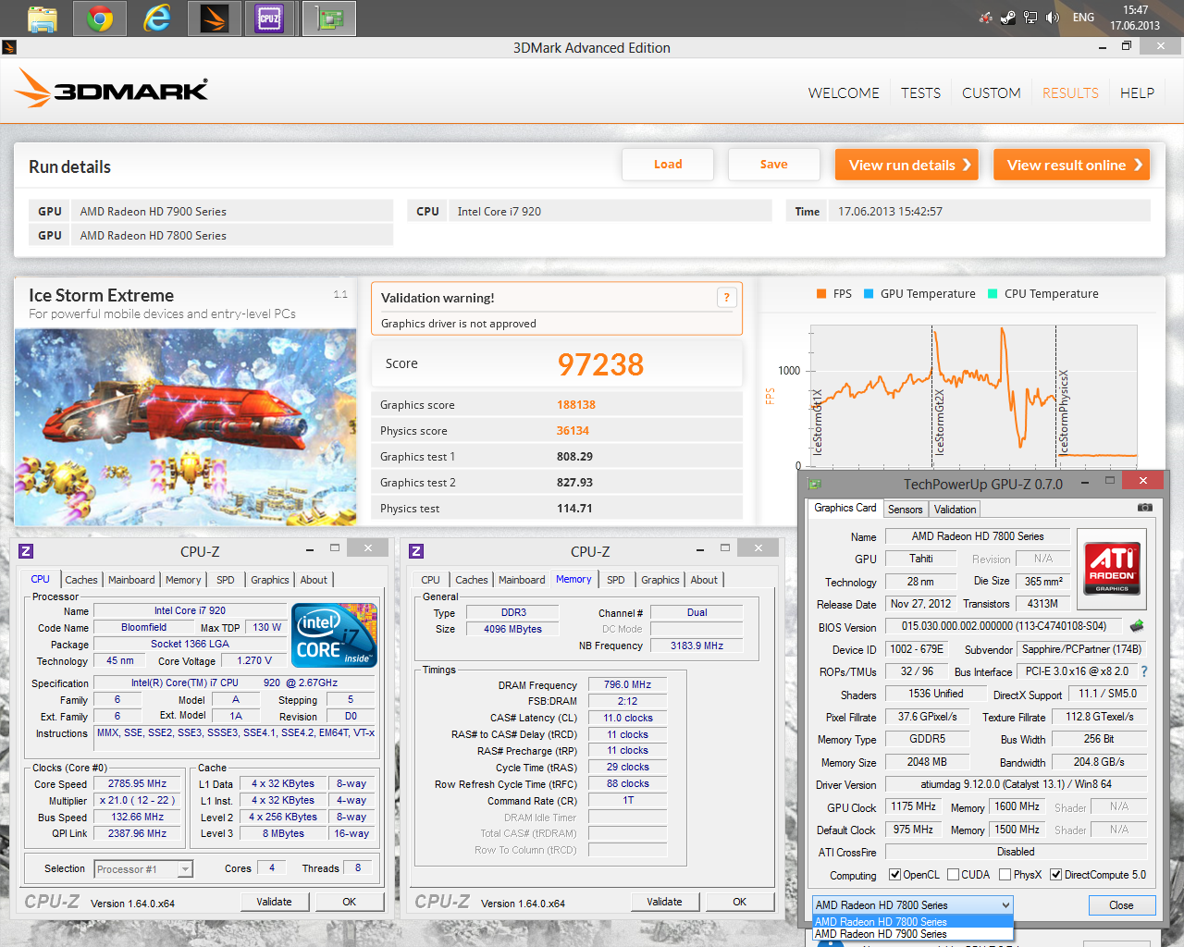Open File Explorer from taskbar
This screenshot has height=947, width=1184.
point(43,18)
